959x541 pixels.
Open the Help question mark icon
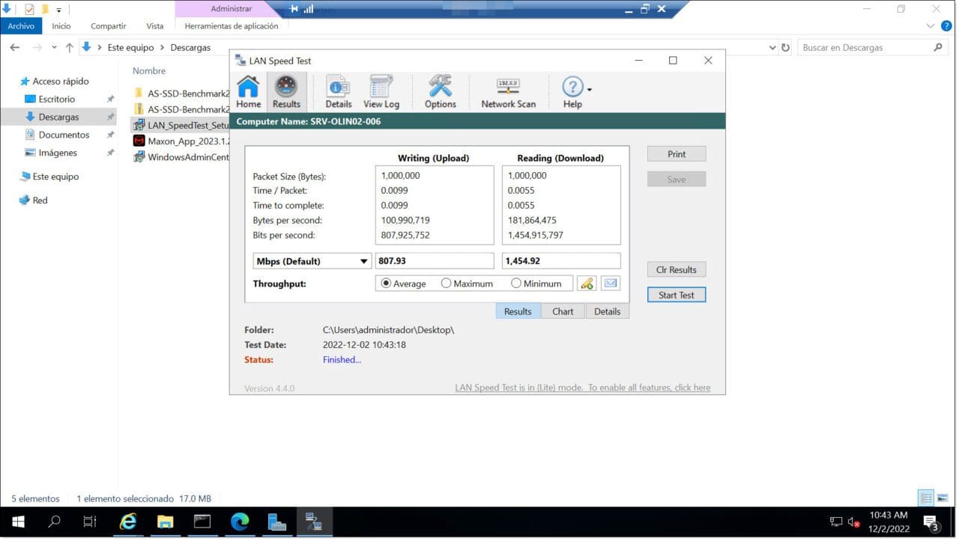click(572, 92)
